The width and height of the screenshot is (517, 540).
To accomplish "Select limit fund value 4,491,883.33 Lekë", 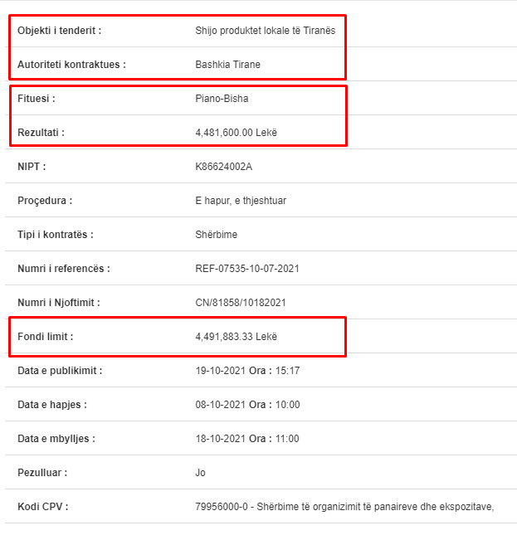I will pyautogui.click(x=236, y=337).
